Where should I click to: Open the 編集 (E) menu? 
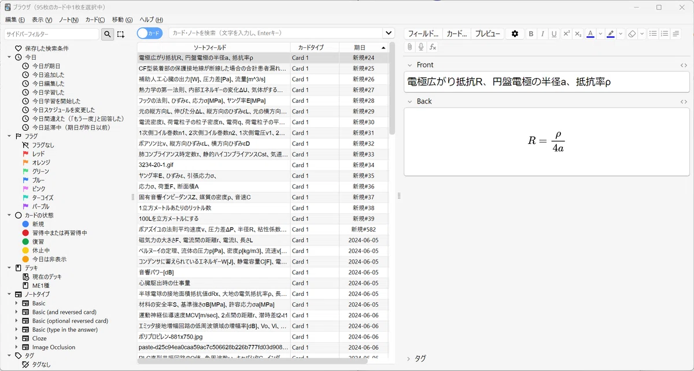coord(16,20)
